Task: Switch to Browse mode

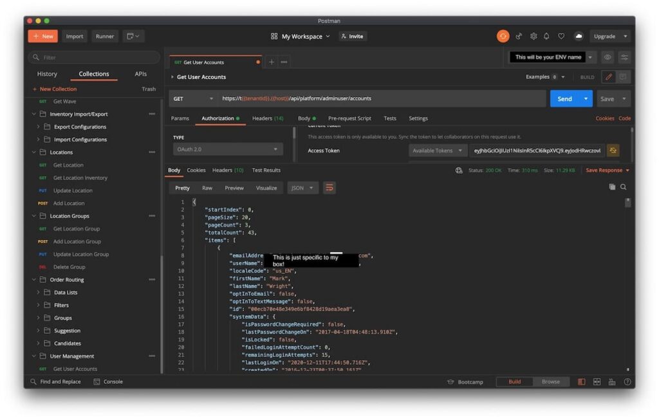Action: tap(551, 382)
